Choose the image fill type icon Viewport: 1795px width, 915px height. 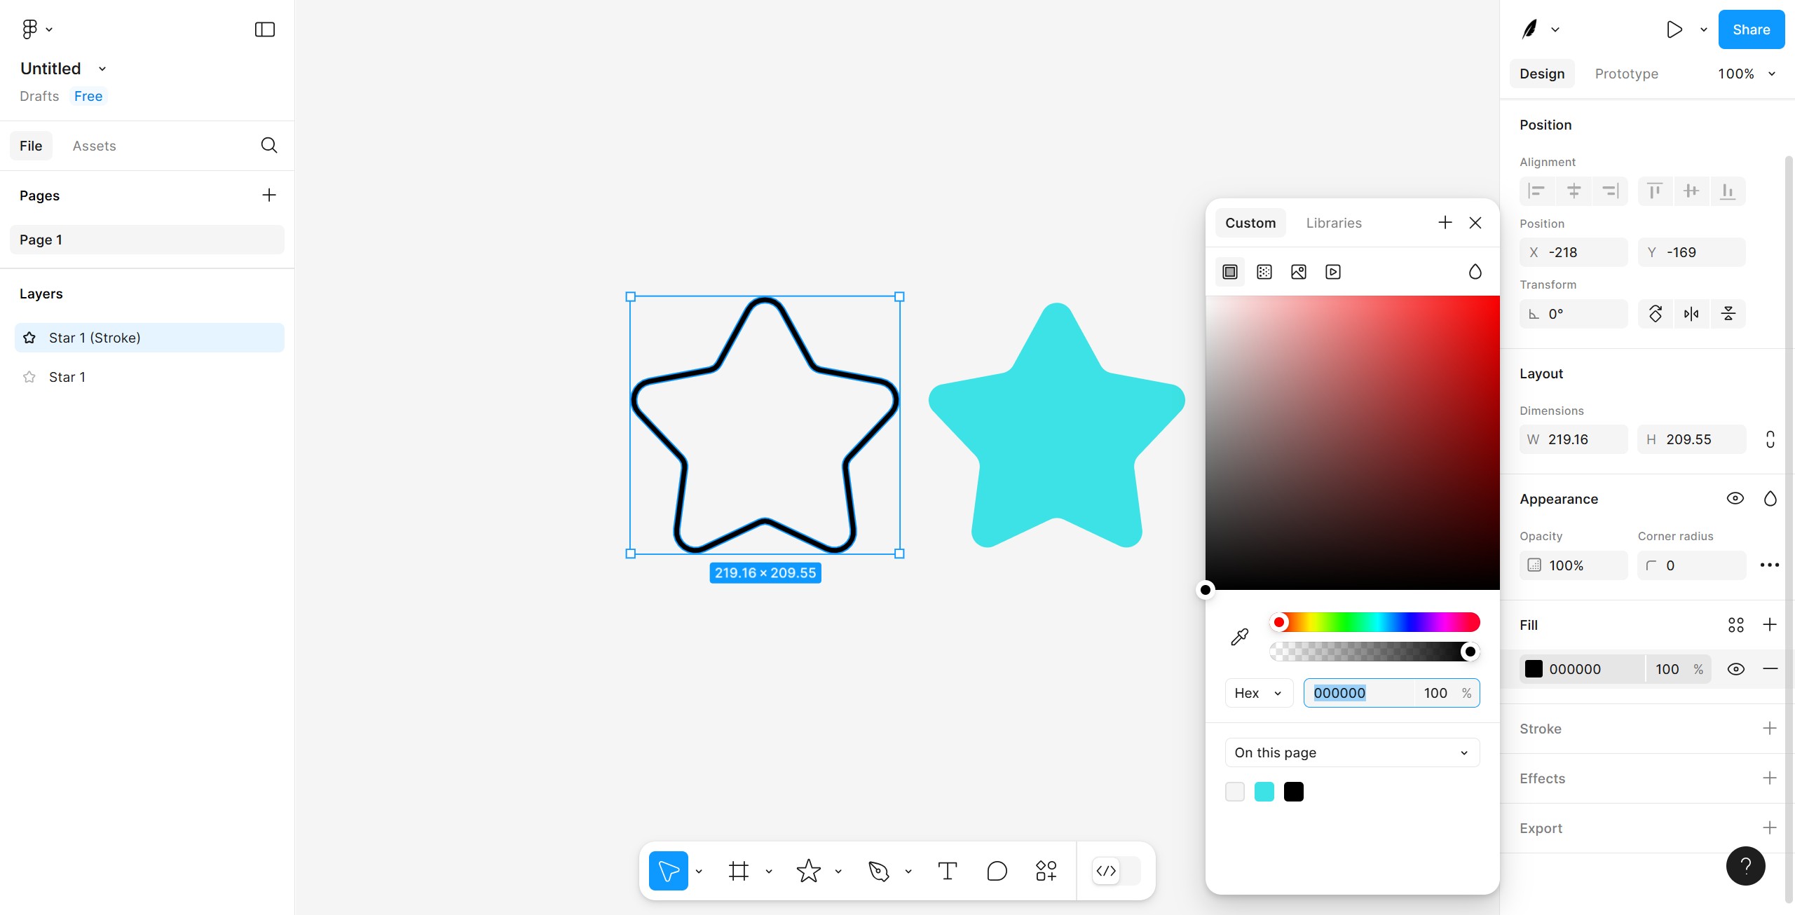pos(1298,272)
